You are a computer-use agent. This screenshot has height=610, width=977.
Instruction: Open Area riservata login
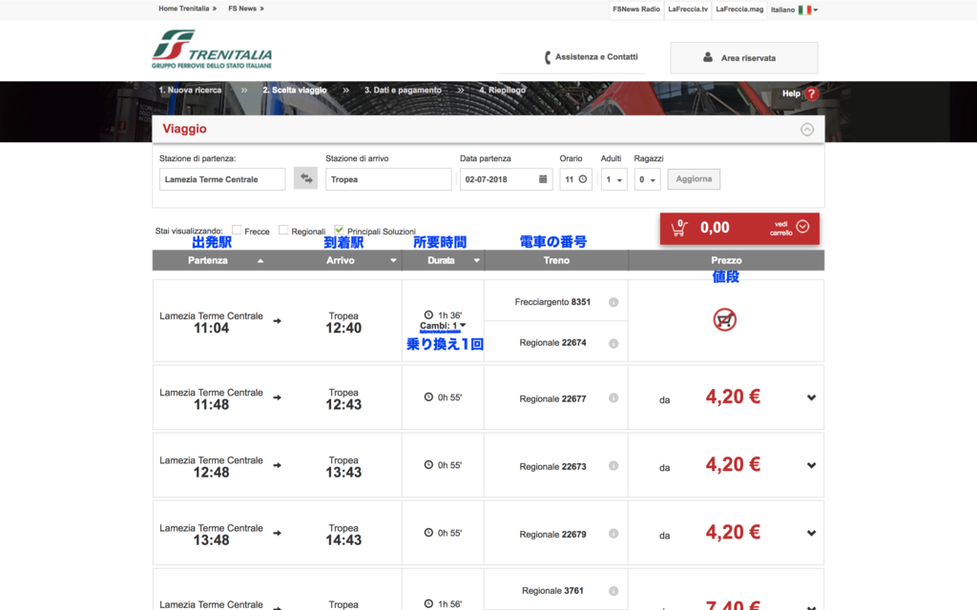[x=744, y=58]
